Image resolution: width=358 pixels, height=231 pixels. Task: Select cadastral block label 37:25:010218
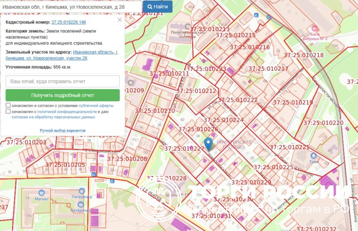303,55
